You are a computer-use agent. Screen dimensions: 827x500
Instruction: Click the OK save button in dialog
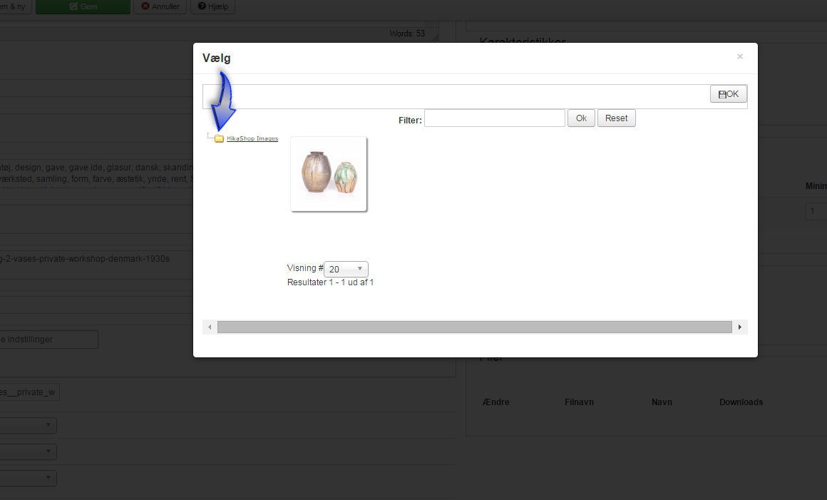[x=728, y=94]
